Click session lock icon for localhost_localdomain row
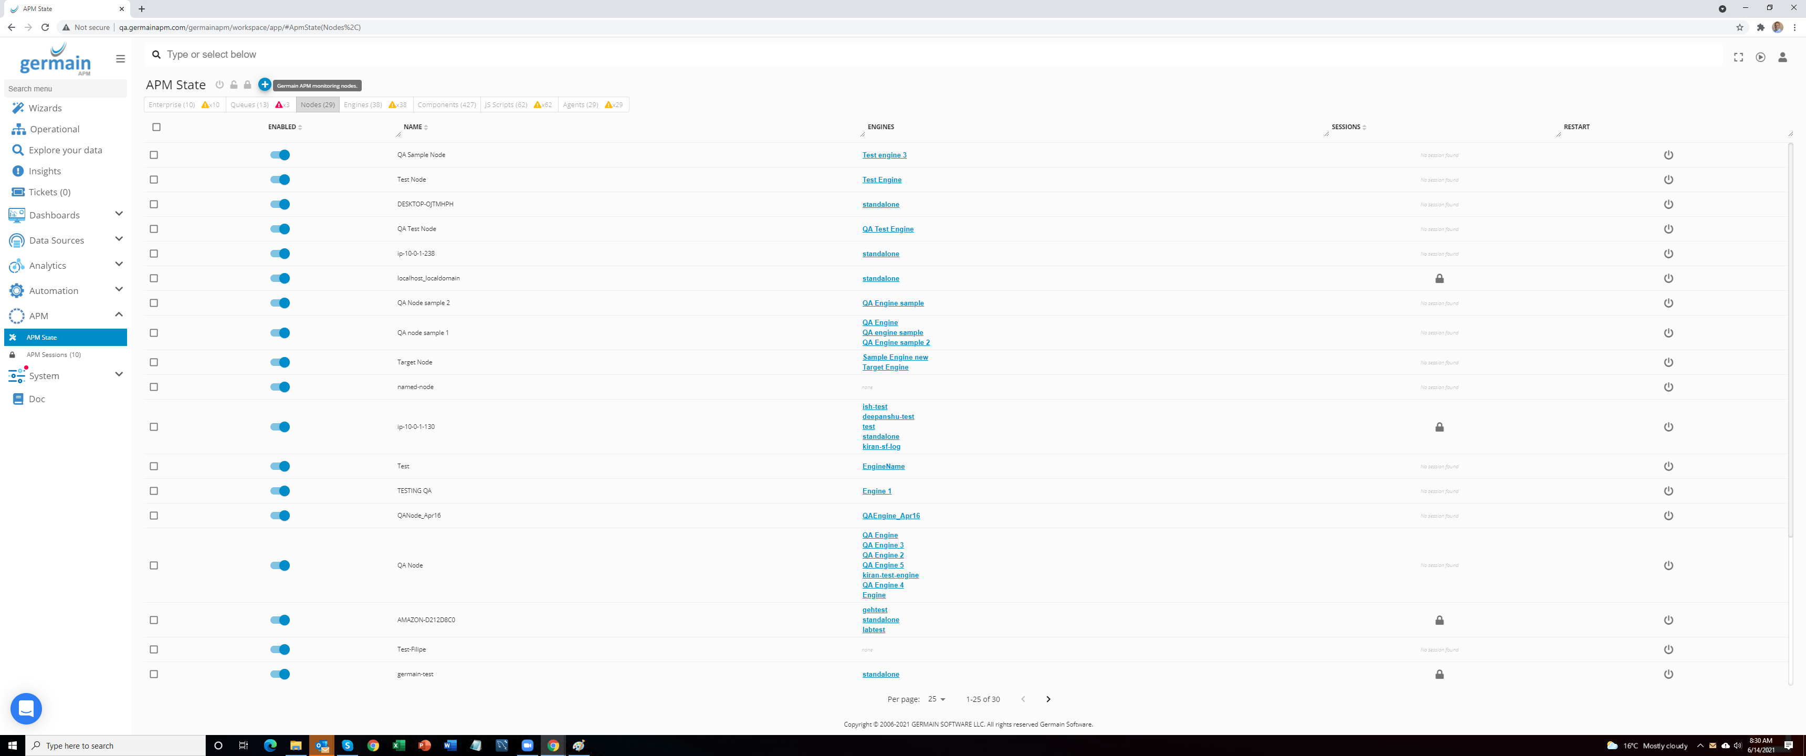The width and height of the screenshot is (1806, 756). [x=1438, y=278]
